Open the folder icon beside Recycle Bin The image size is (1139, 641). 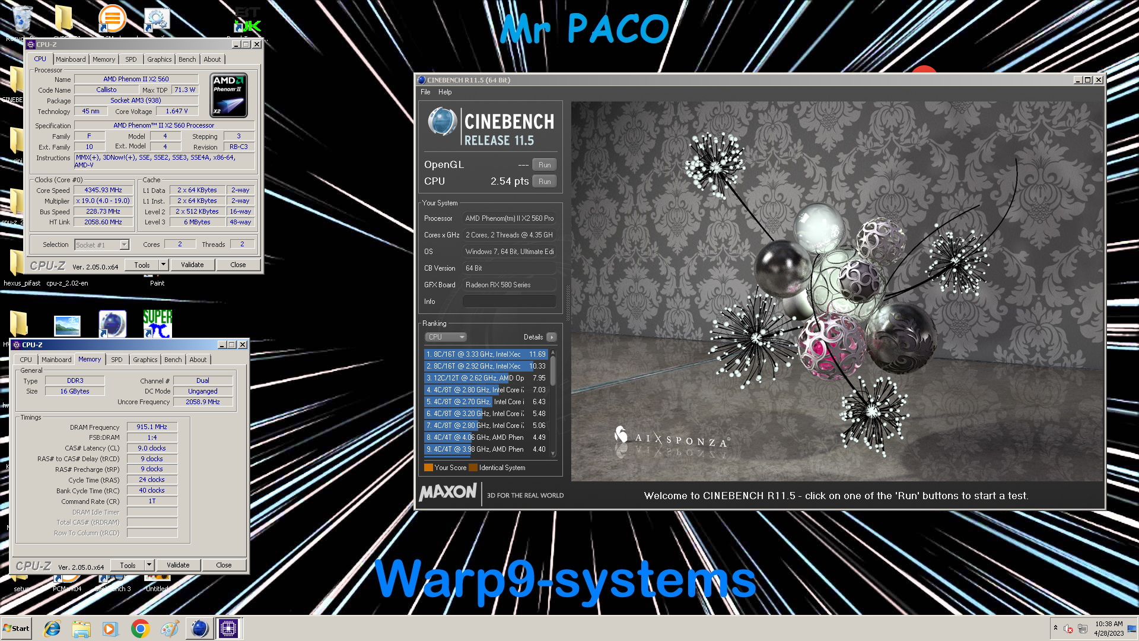pos(63,18)
